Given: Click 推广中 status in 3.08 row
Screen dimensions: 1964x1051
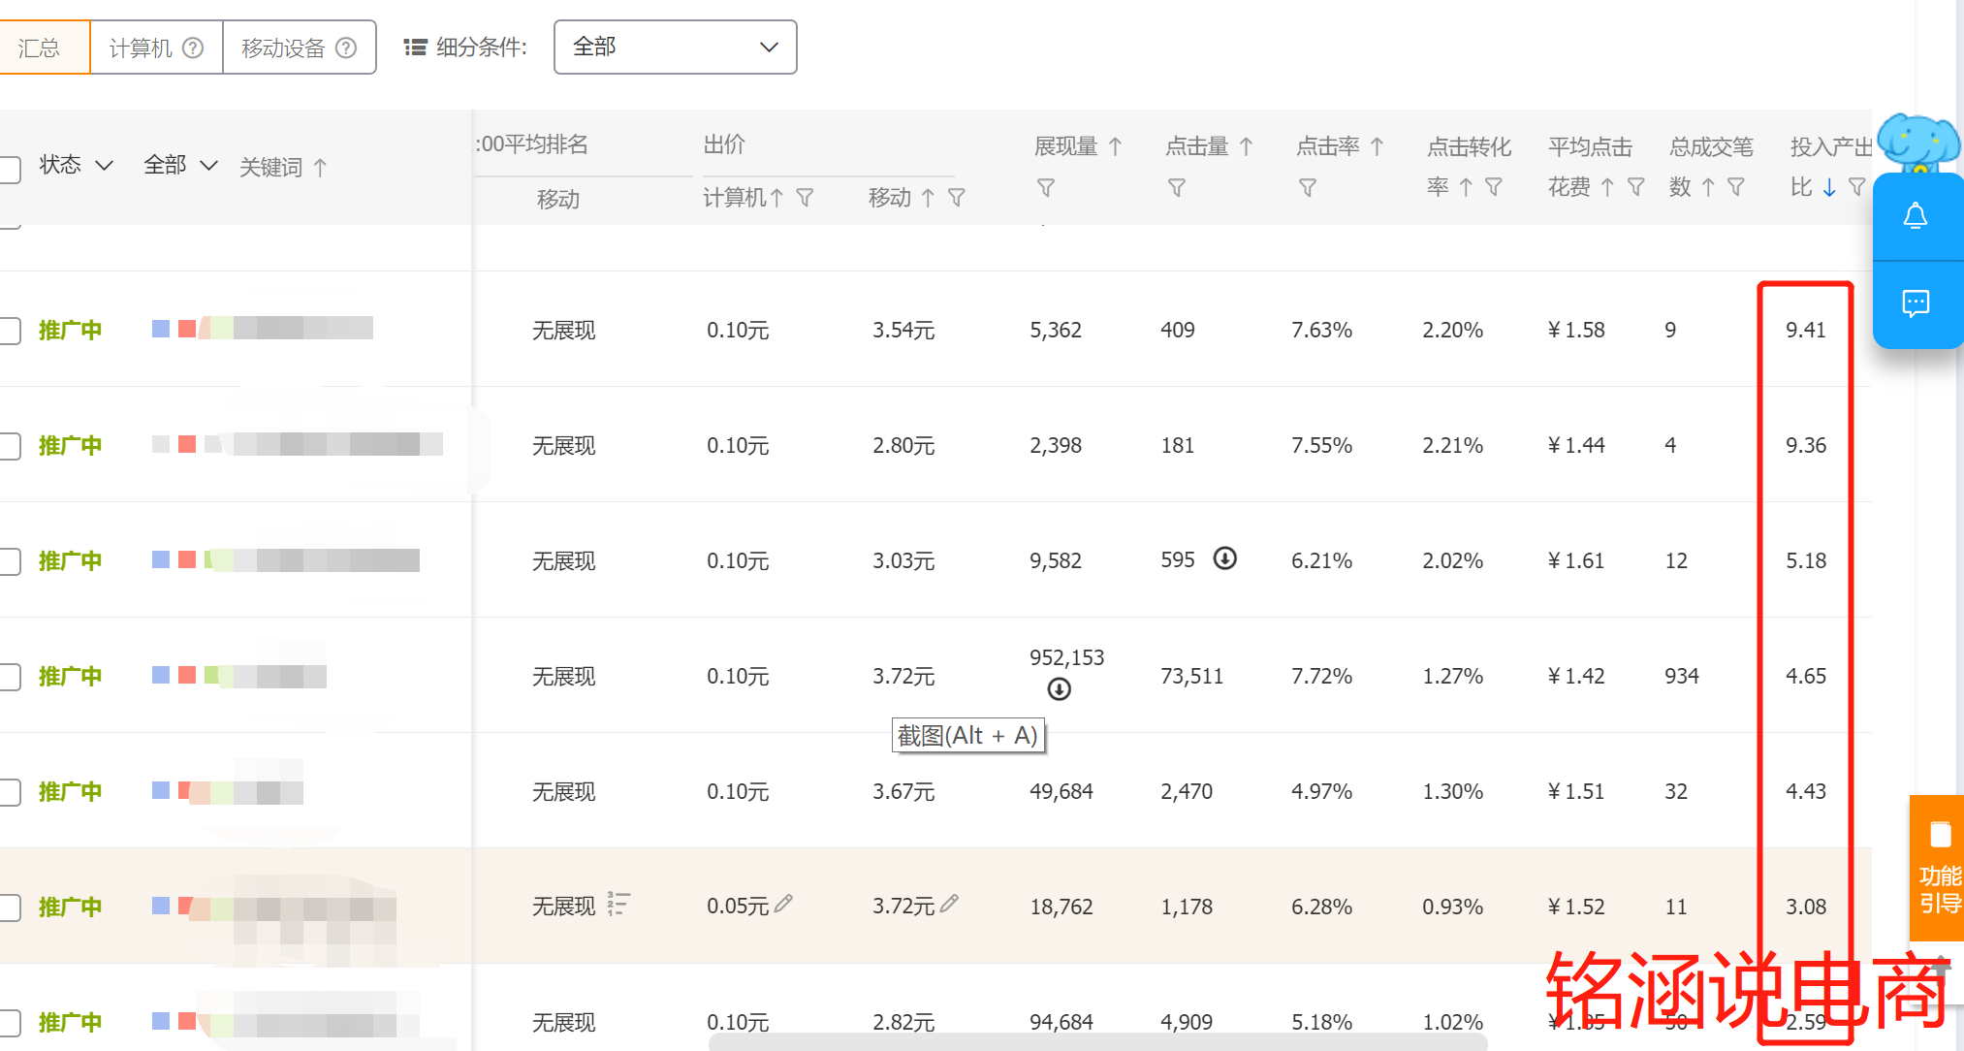Looking at the screenshot, I should pyautogui.click(x=70, y=908).
